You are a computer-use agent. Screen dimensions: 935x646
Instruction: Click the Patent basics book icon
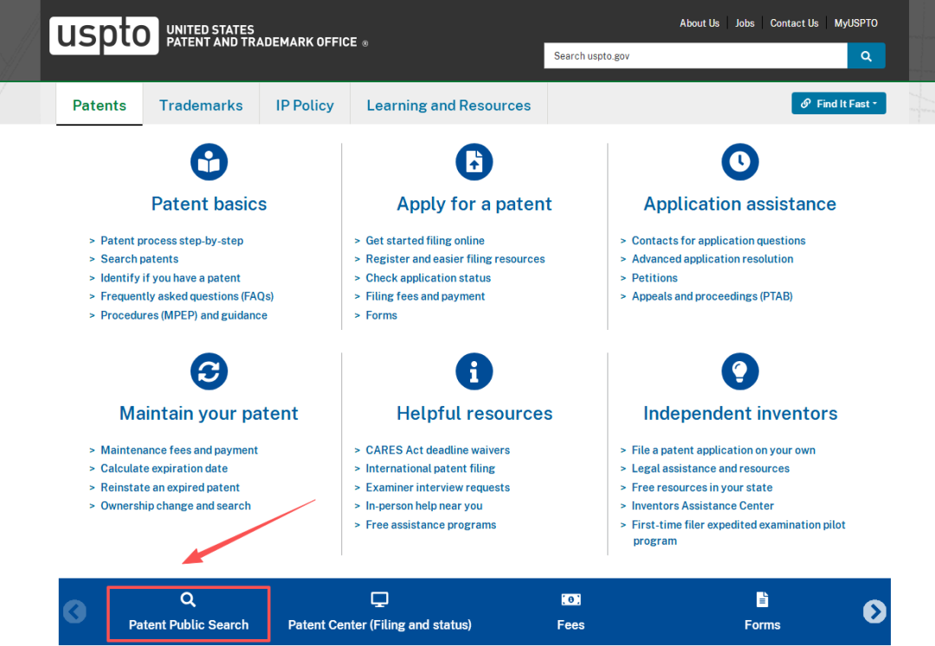209,162
